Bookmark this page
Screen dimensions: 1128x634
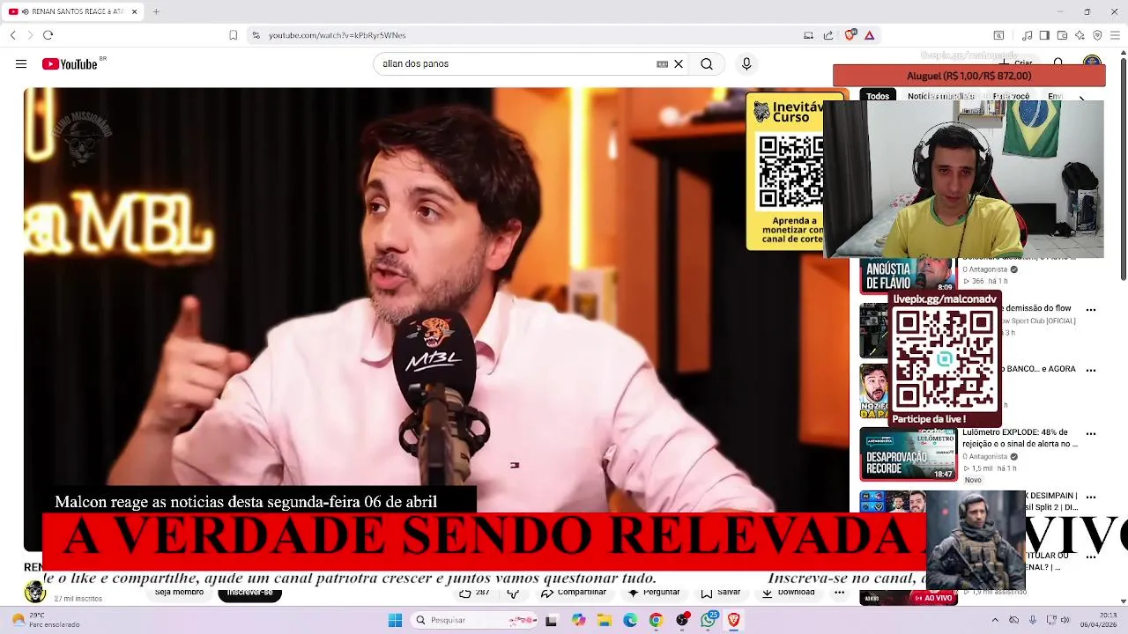pos(233,35)
